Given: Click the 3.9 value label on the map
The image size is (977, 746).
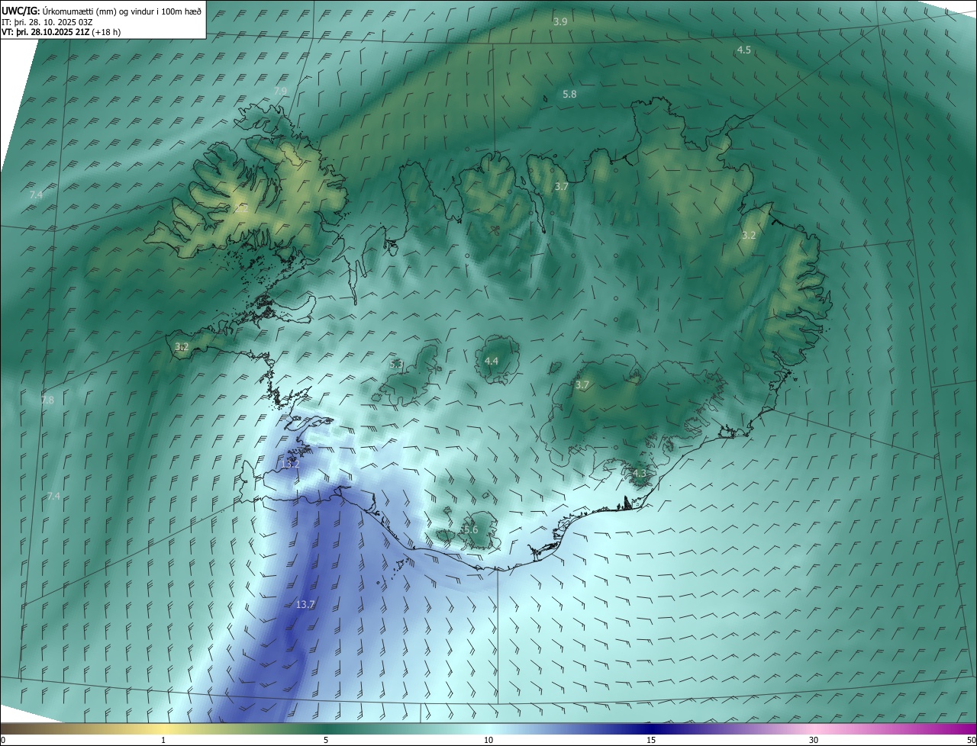Looking at the screenshot, I should [560, 22].
